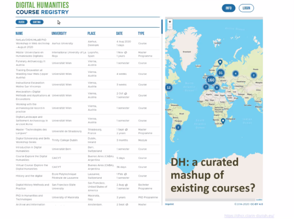Screen dimensions: 294x219
Task: Open the 4 cluster marker over Russia
Action: pyautogui.click(x=236, y=74)
